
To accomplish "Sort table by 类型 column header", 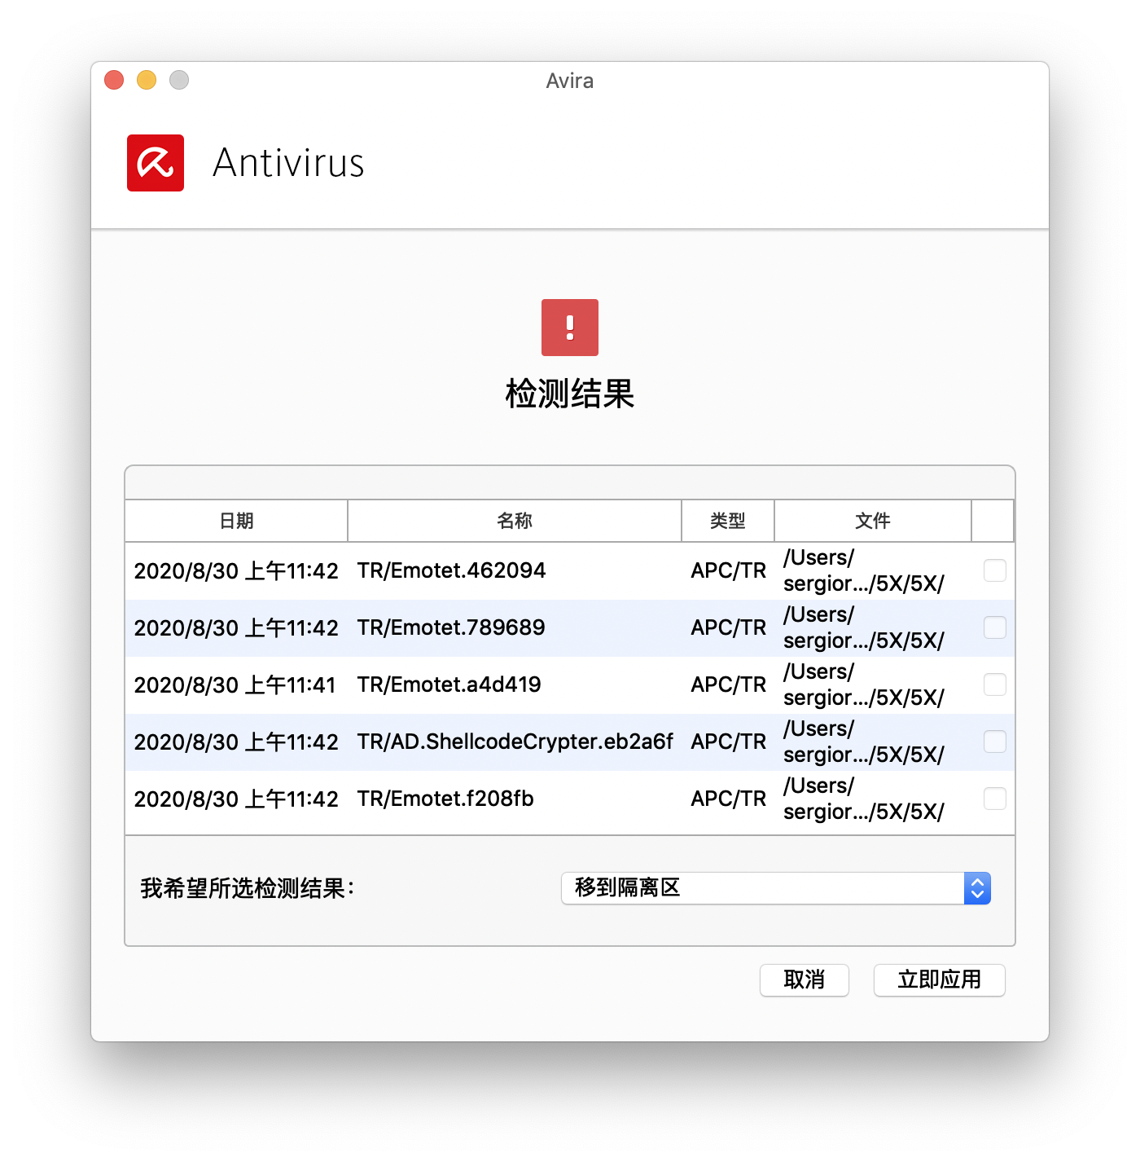I will 728,521.
